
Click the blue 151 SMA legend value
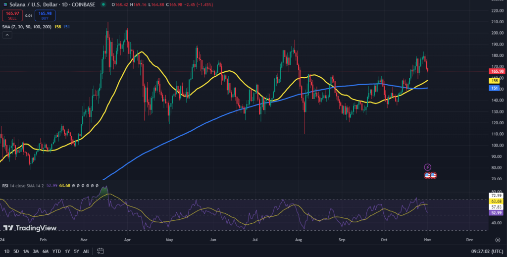coord(66,27)
